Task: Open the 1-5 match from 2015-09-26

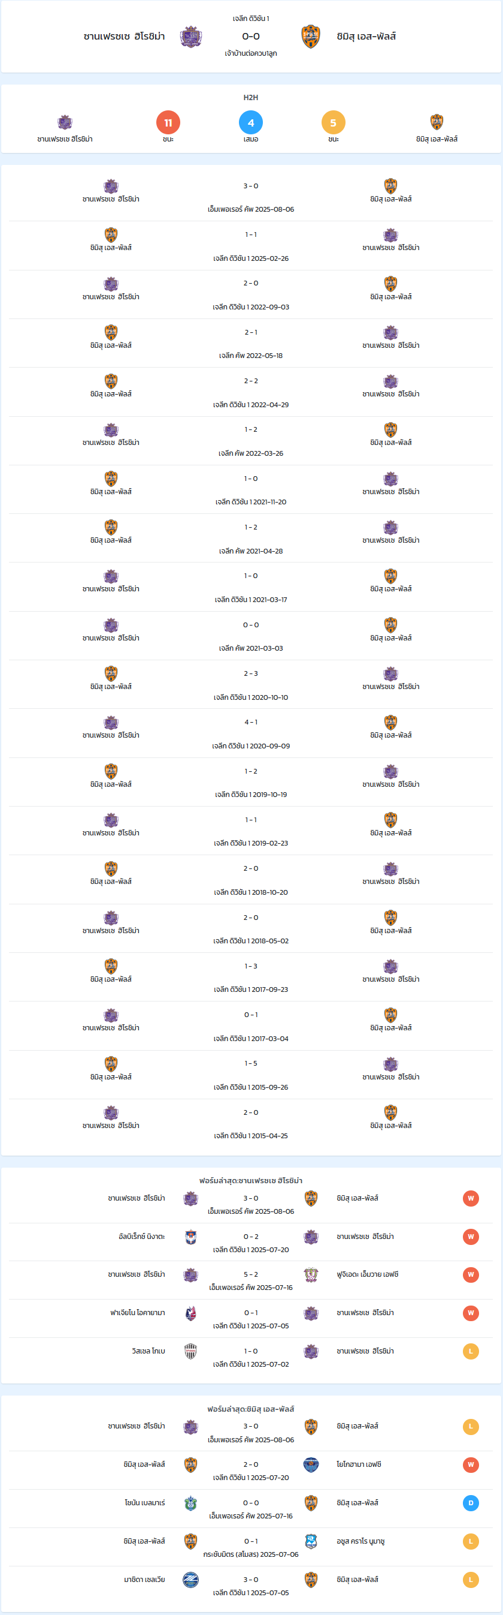Action: (251, 1075)
